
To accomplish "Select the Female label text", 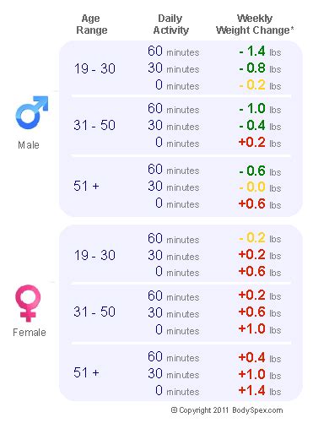I will [x=30, y=333].
